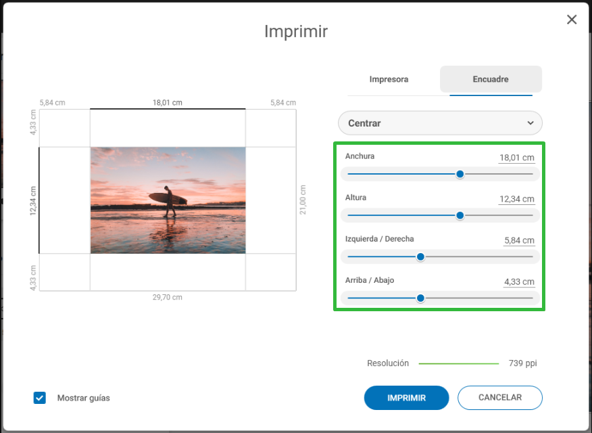Click the 21,00 cm page height label
This screenshot has width=592, height=433.
click(303, 200)
